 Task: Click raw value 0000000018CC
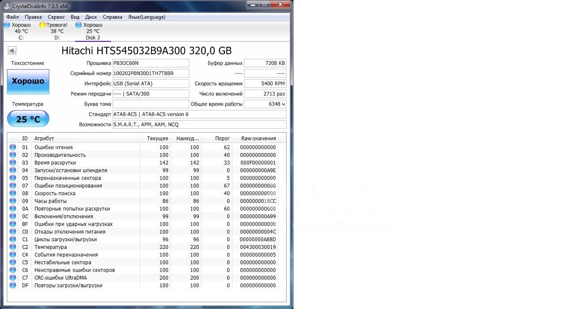click(x=258, y=201)
